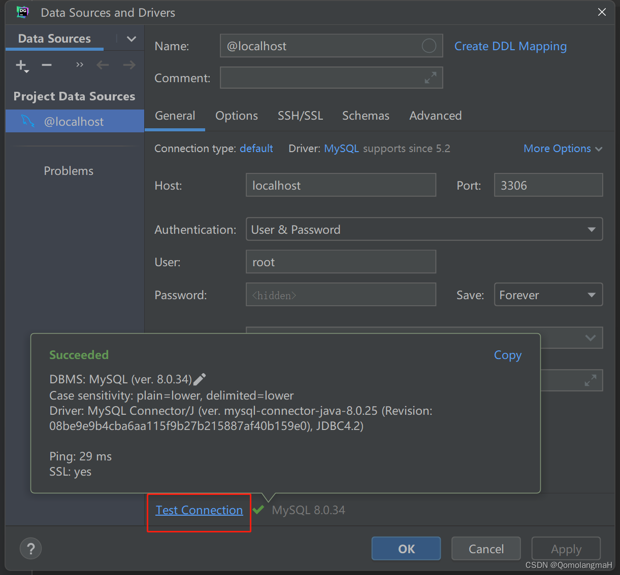
Task: Go back with the left arrow icon
Action: pyautogui.click(x=103, y=65)
